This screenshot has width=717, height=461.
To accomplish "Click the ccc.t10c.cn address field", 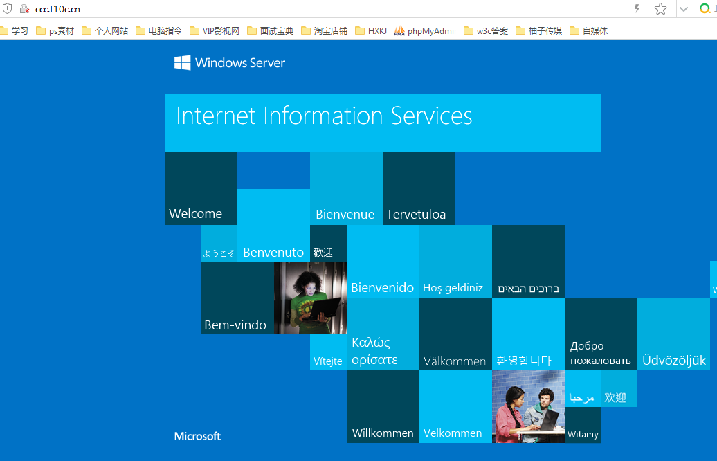I will (57, 9).
